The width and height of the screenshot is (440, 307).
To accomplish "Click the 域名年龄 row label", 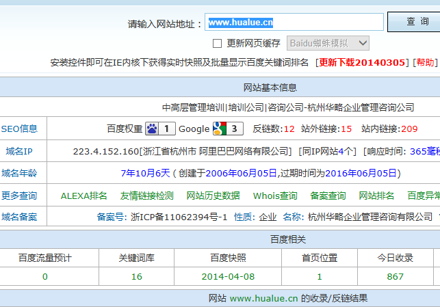I will (19, 173).
